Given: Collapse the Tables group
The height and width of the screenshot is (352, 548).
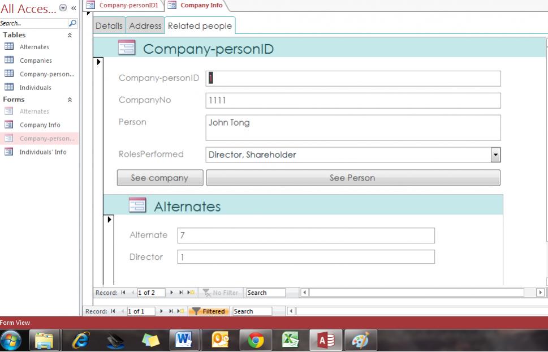Looking at the screenshot, I should pos(70,35).
